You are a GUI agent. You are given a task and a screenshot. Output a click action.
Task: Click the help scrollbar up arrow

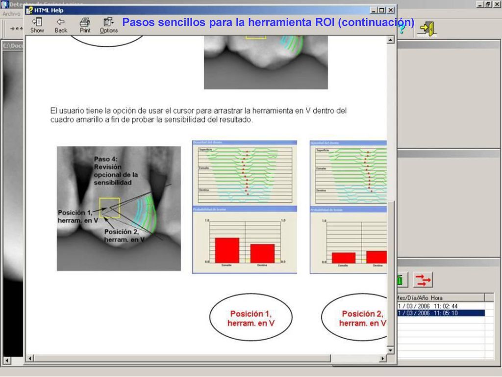390,40
